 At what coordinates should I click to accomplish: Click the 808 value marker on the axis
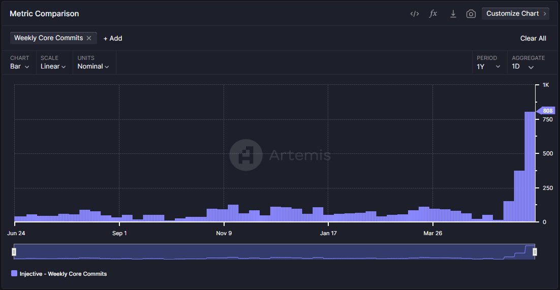pos(546,111)
